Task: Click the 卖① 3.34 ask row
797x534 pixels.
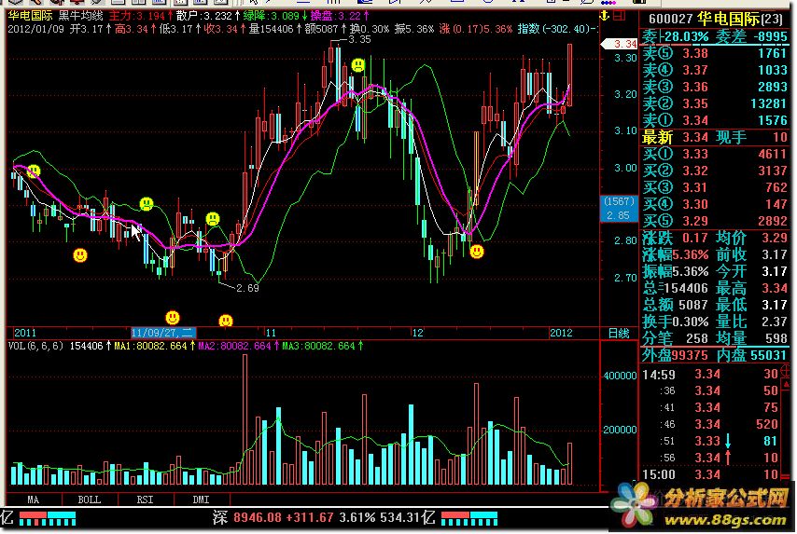Action: tap(715, 120)
